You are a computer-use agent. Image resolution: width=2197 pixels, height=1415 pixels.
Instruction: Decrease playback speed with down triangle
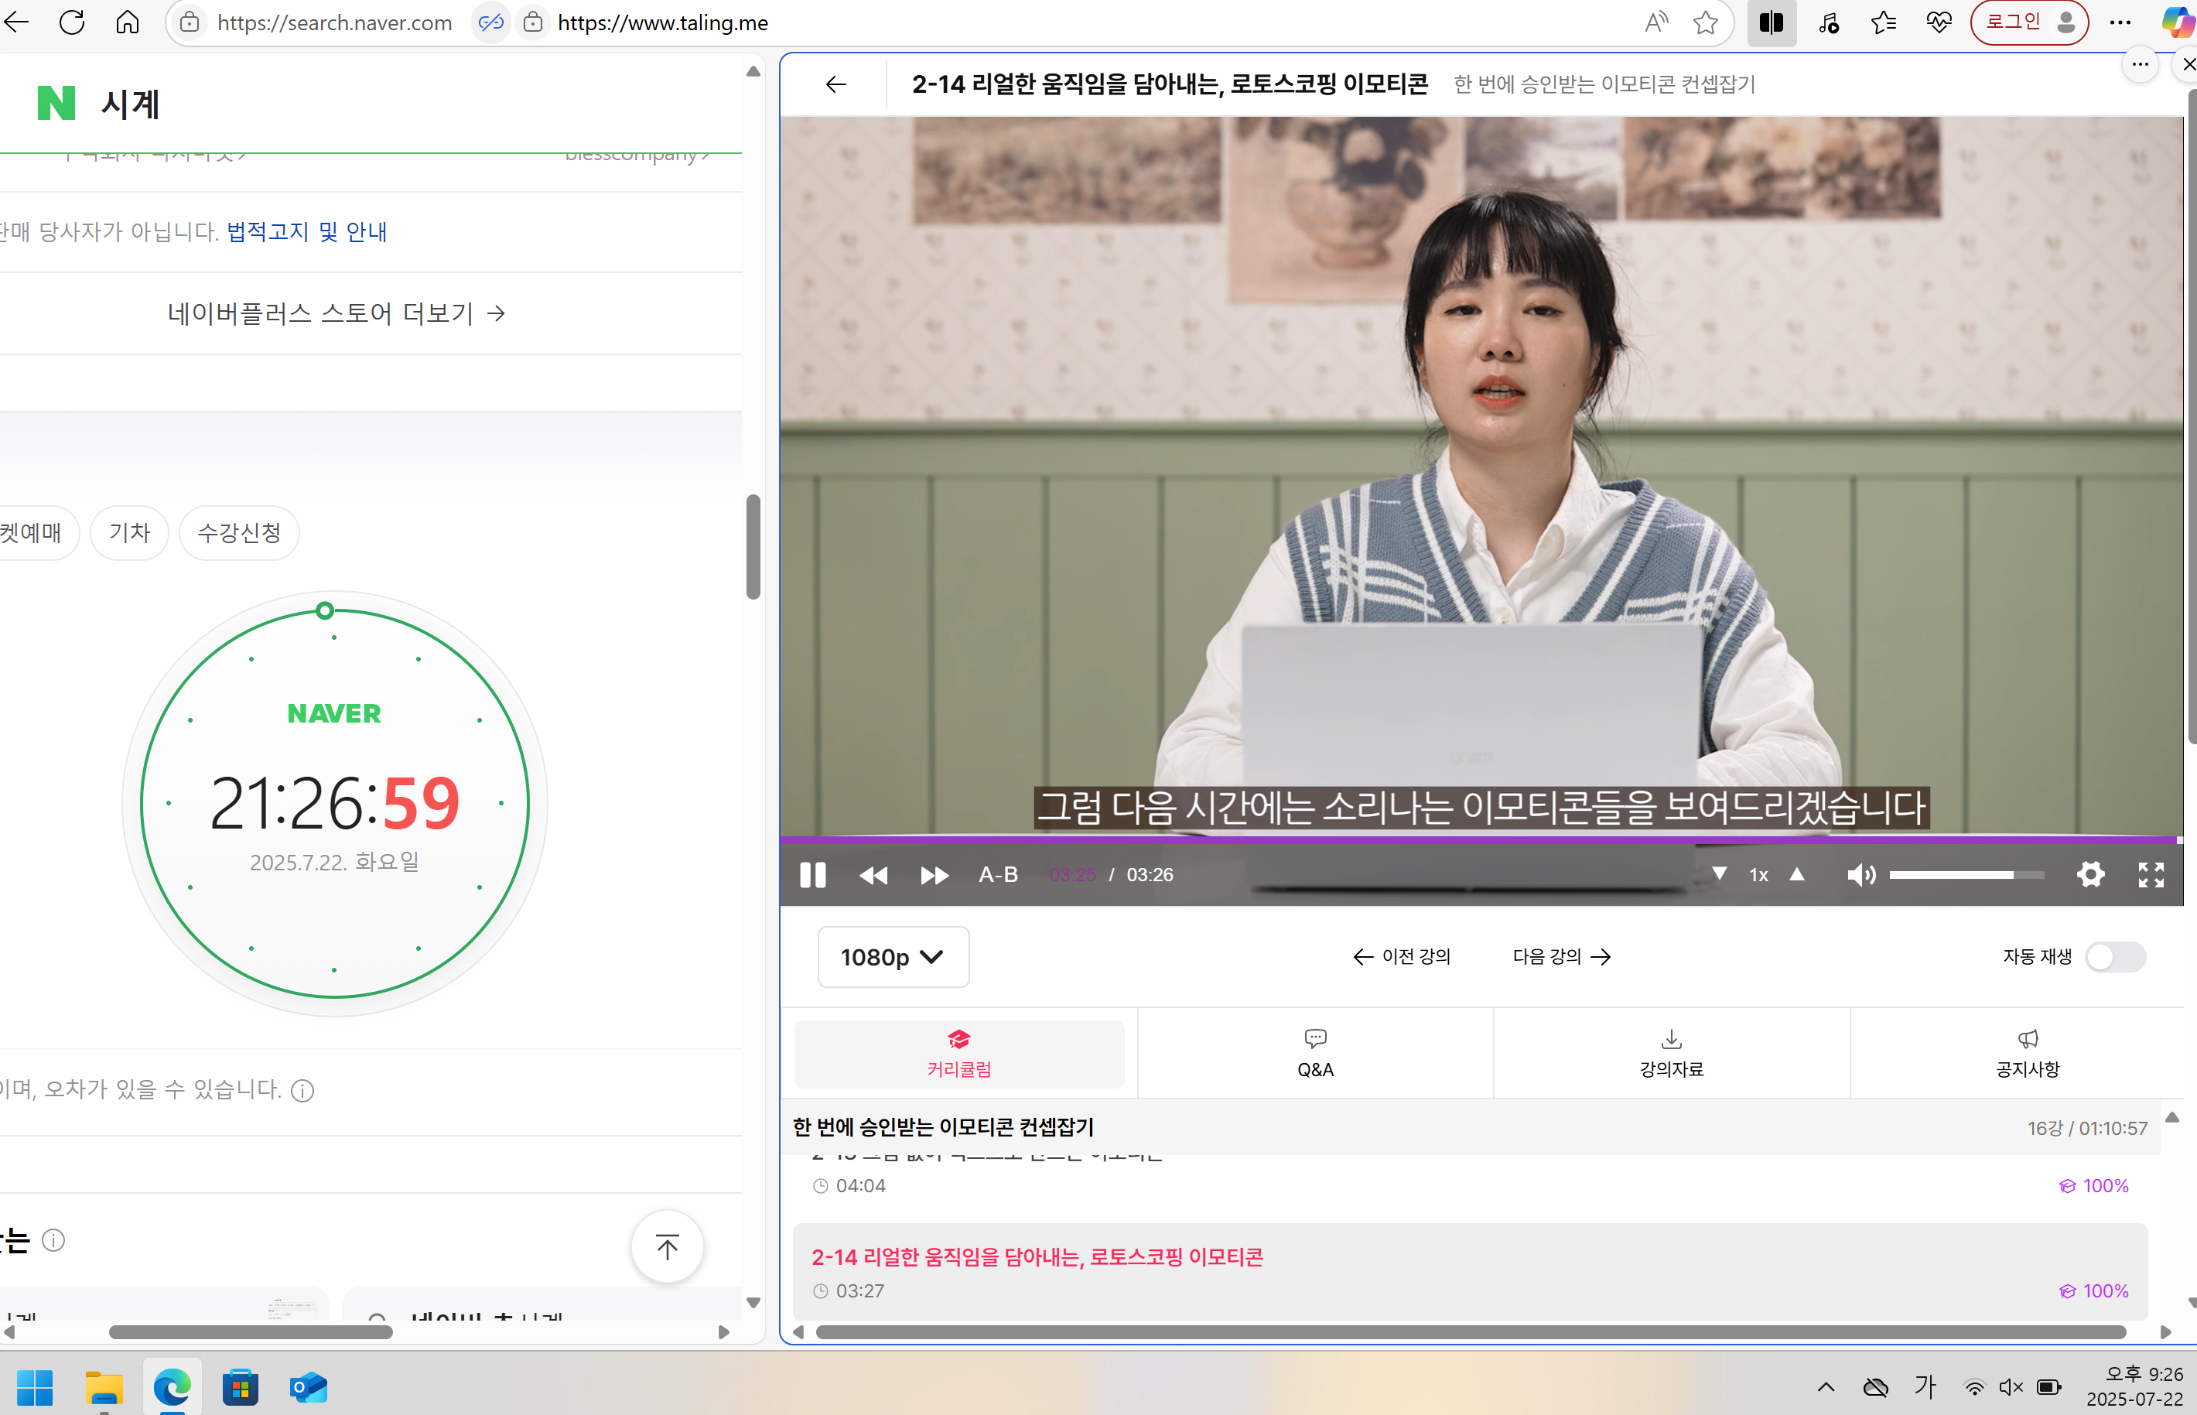click(x=1720, y=873)
